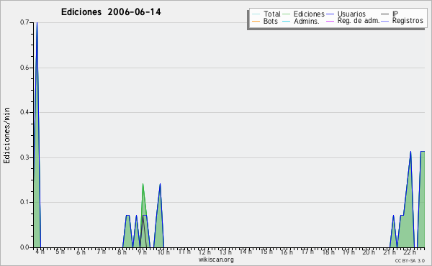Click the '8 h' x-axis label
432x266 pixels.
click(x=122, y=252)
